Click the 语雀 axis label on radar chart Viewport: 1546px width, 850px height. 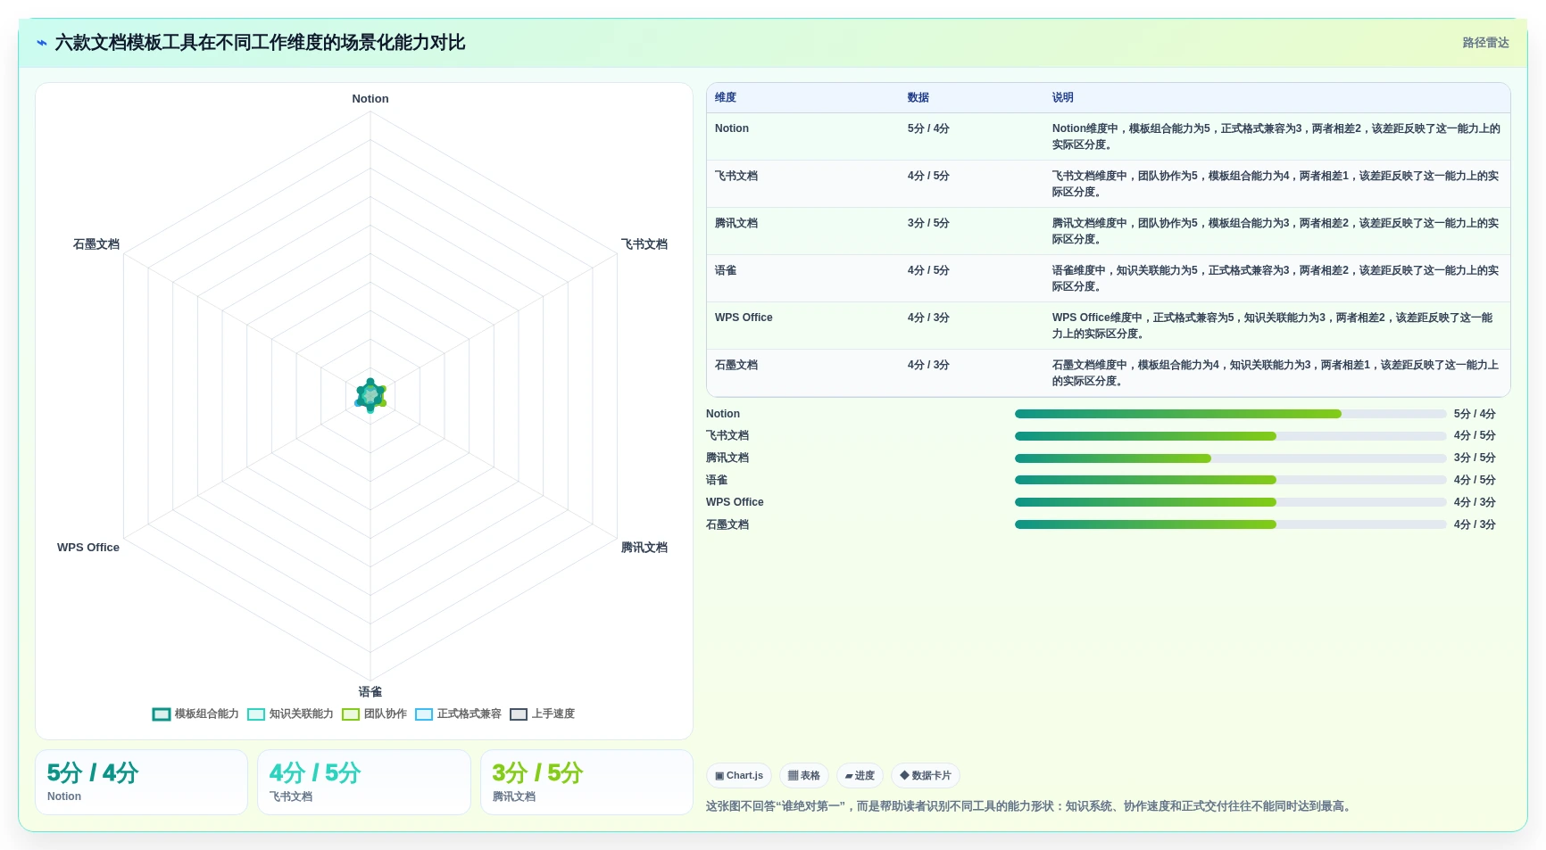(370, 692)
